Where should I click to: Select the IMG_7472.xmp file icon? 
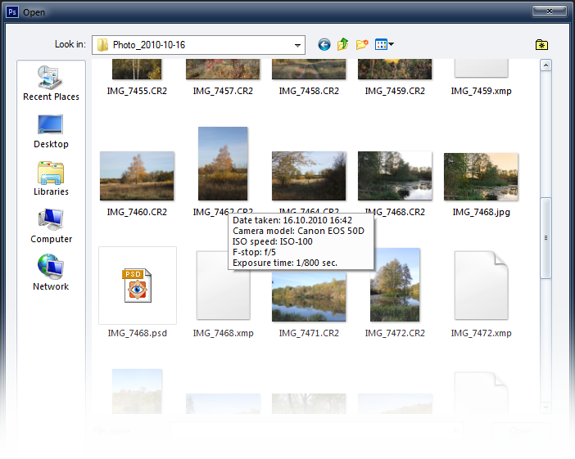coord(481,286)
